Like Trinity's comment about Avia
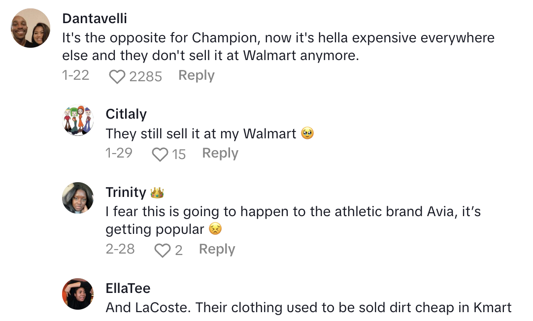This screenshot has width=533, height=321. coord(162,251)
